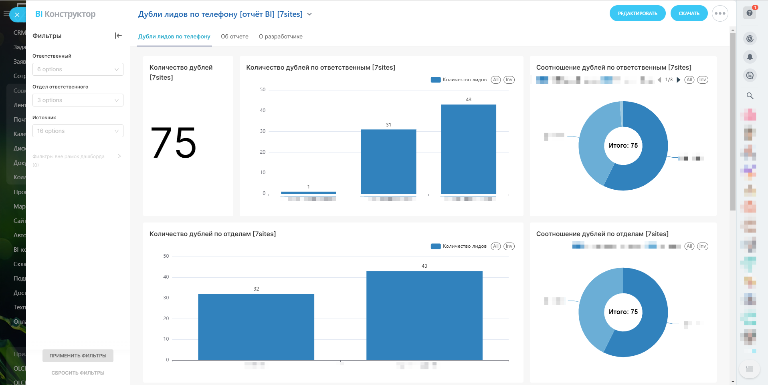768x385 pixels.
Task: Open the Источник filter dropdown
Action: coord(78,131)
